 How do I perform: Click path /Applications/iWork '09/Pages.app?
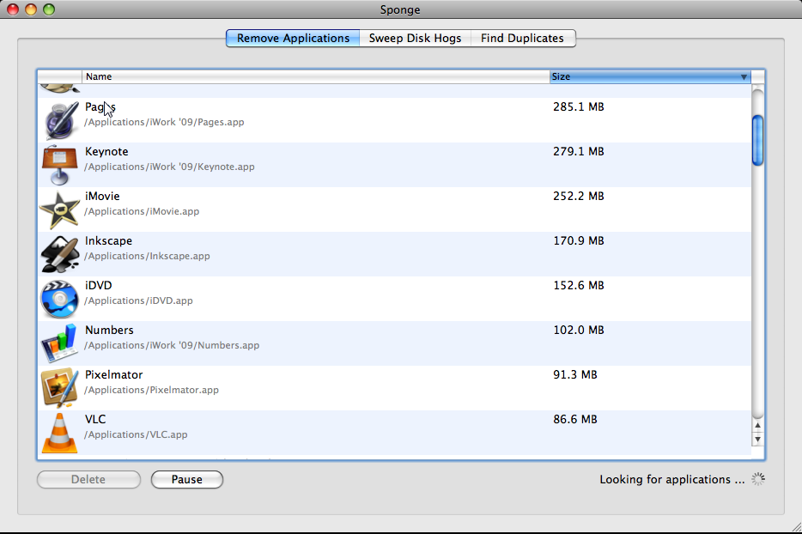point(164,122)
